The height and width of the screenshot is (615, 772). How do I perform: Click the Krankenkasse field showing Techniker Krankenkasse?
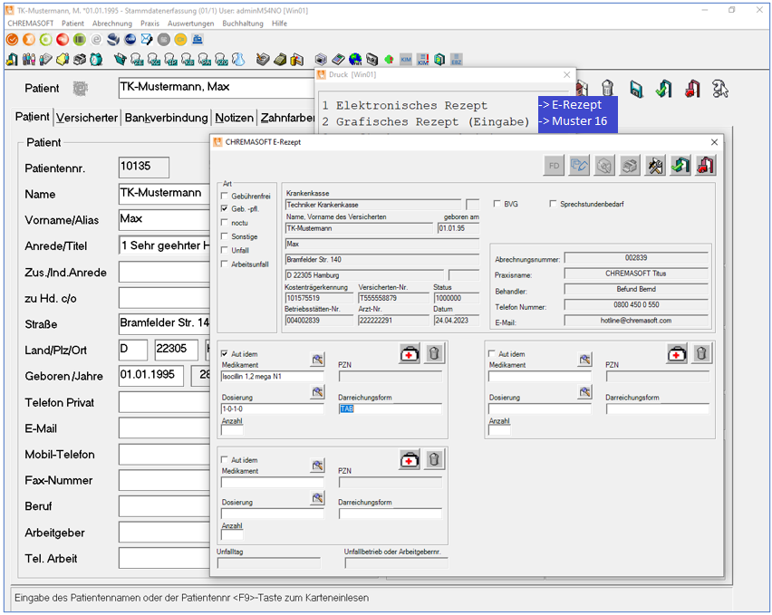click(x=373, y=205)
